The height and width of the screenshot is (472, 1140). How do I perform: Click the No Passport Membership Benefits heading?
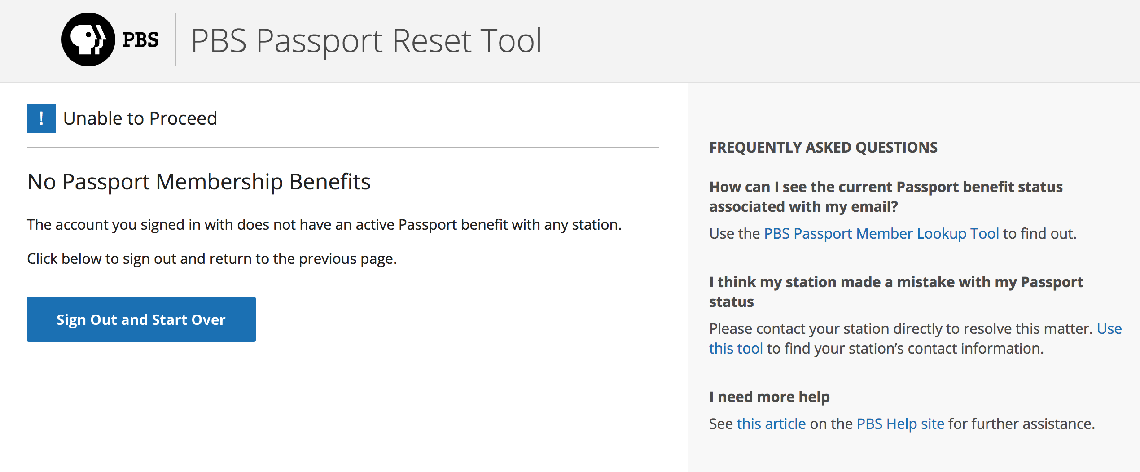coord(199,182)
